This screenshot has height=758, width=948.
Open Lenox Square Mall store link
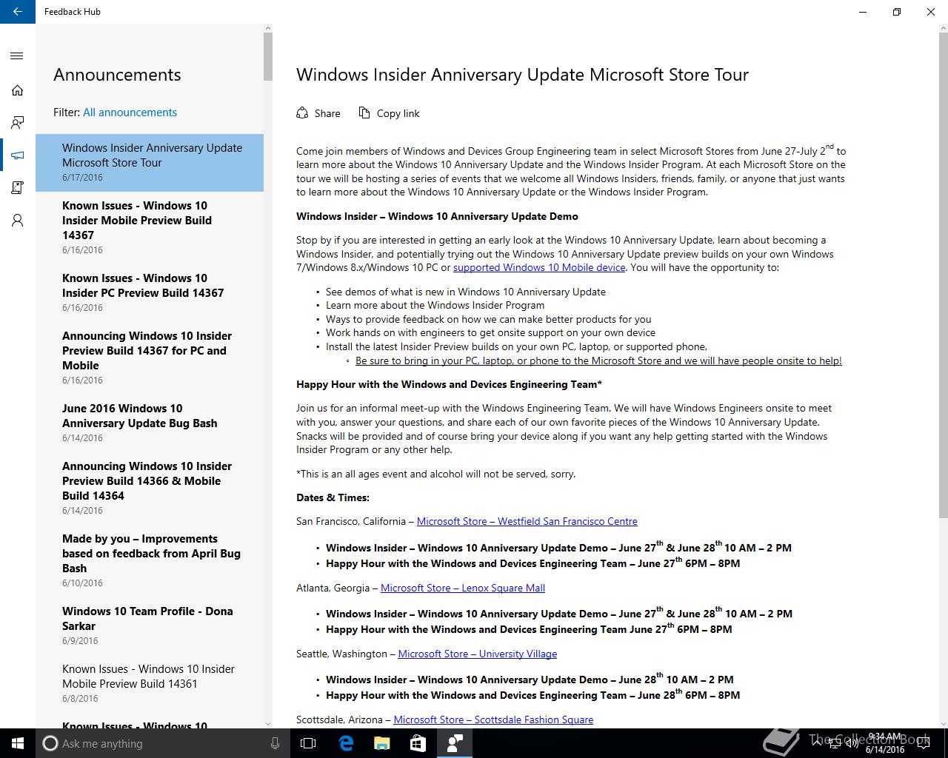[463, 588]
